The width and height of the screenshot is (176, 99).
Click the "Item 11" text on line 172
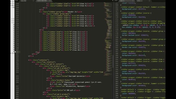click(x=76, y=32)
